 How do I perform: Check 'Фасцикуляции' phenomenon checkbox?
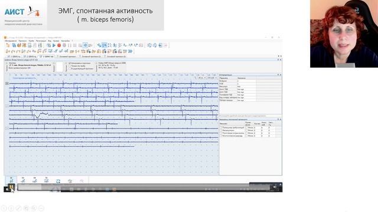[x=221, y=130]
